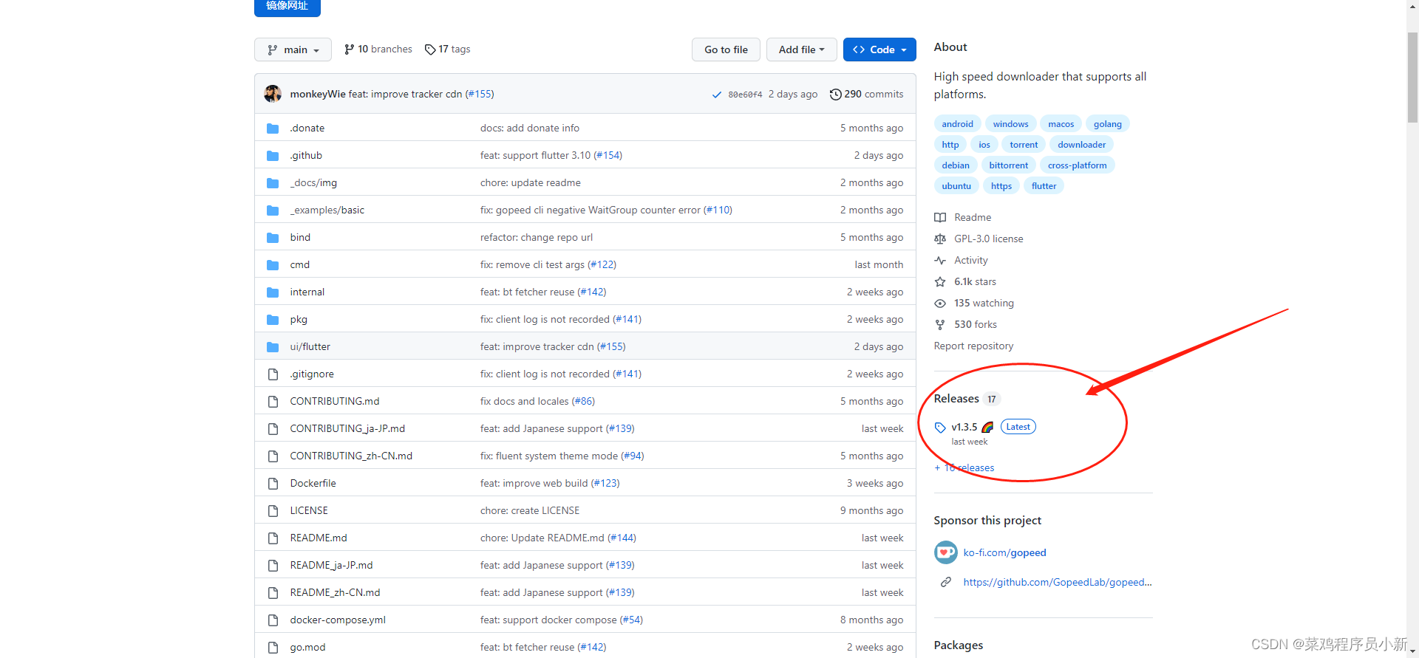Click the scrollbar down arrow
1419x658 pixels.
pos(1412,651)
